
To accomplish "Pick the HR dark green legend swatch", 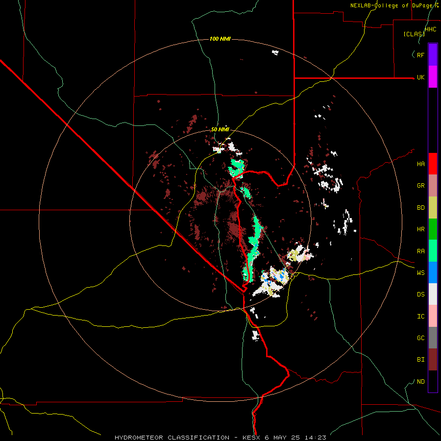I will (x=433, y=229).
